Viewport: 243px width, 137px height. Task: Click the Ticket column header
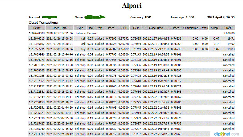coord(36,28)
